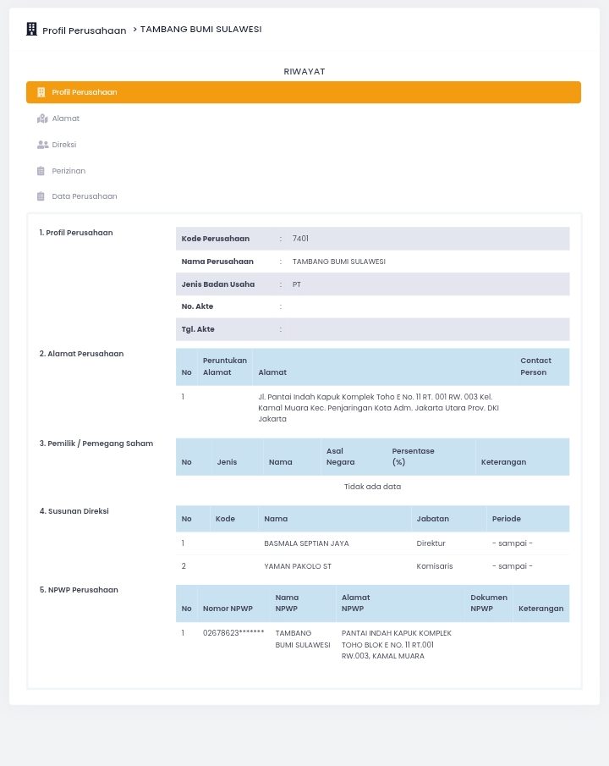Select the director row BASMALA SEPTIAN JAYA

pyautogui.click(x=306, y=543)
